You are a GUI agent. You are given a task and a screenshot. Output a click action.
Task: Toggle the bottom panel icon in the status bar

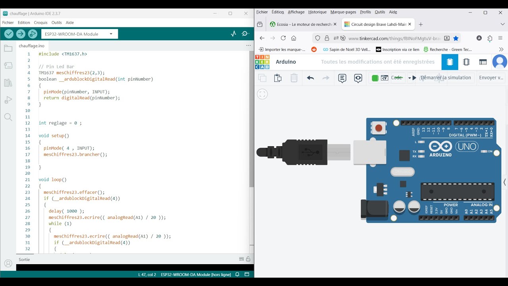pyautogui.click(x=246, y=274)
